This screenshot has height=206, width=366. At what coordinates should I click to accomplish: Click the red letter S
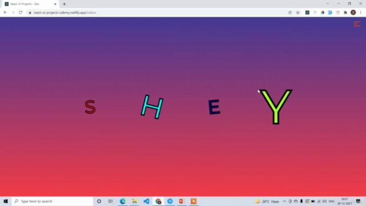(90, 107)
